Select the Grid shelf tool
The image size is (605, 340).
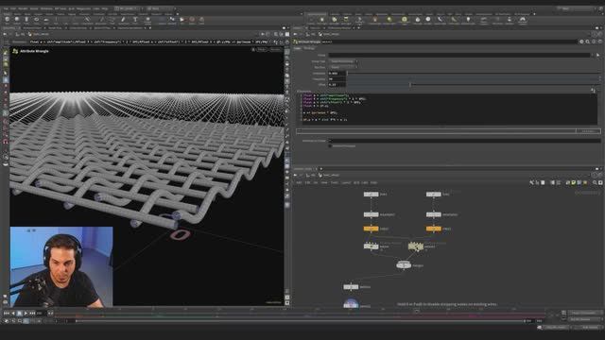tap(46, 20)
